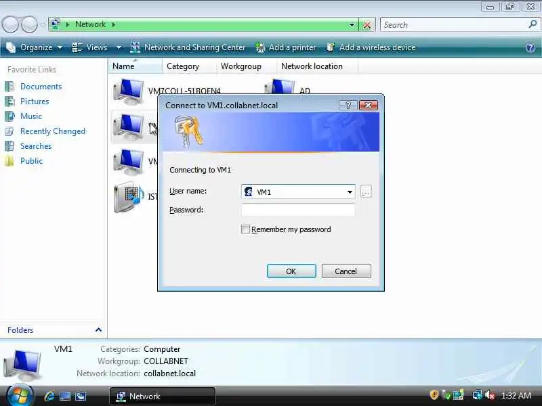Open Searches in Favorite Links
The height and width of the screenshot is (406, 542).
point(36,146)
